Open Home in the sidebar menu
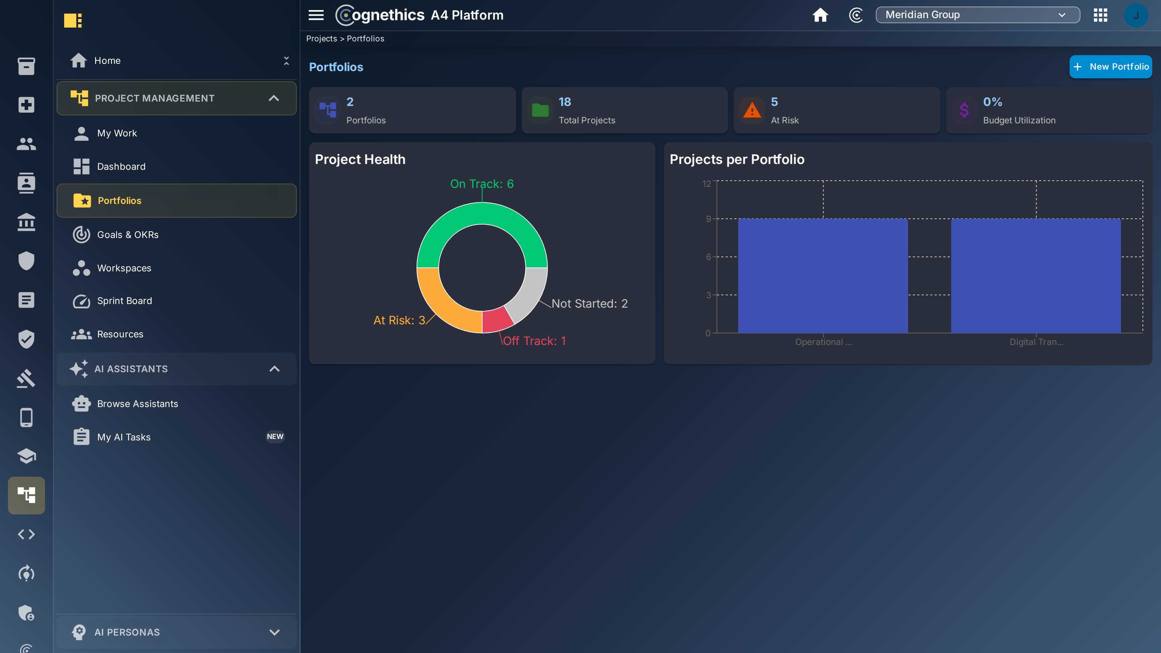Screen dimensions: 1161x653 (107, 60)
